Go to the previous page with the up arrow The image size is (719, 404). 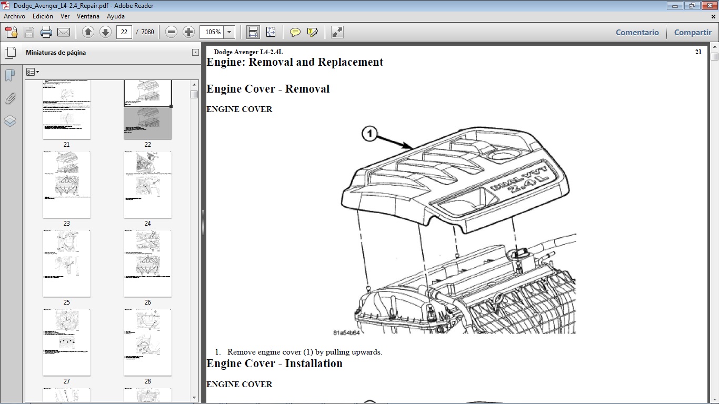click(88, 32)
